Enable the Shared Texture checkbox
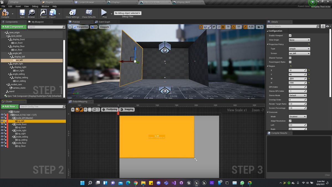The height and width of the screenshot is (187, 332). pyautogui.click(x=290, y=58)
